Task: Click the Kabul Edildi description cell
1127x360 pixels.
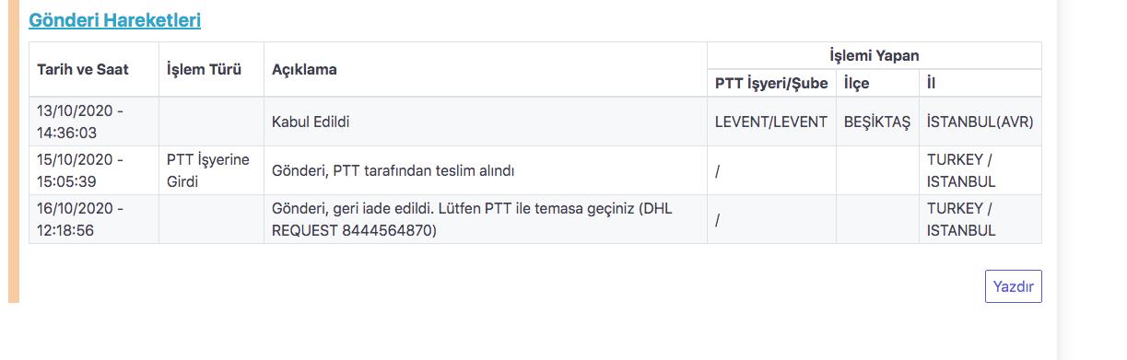Action: (x=486, y=122)
